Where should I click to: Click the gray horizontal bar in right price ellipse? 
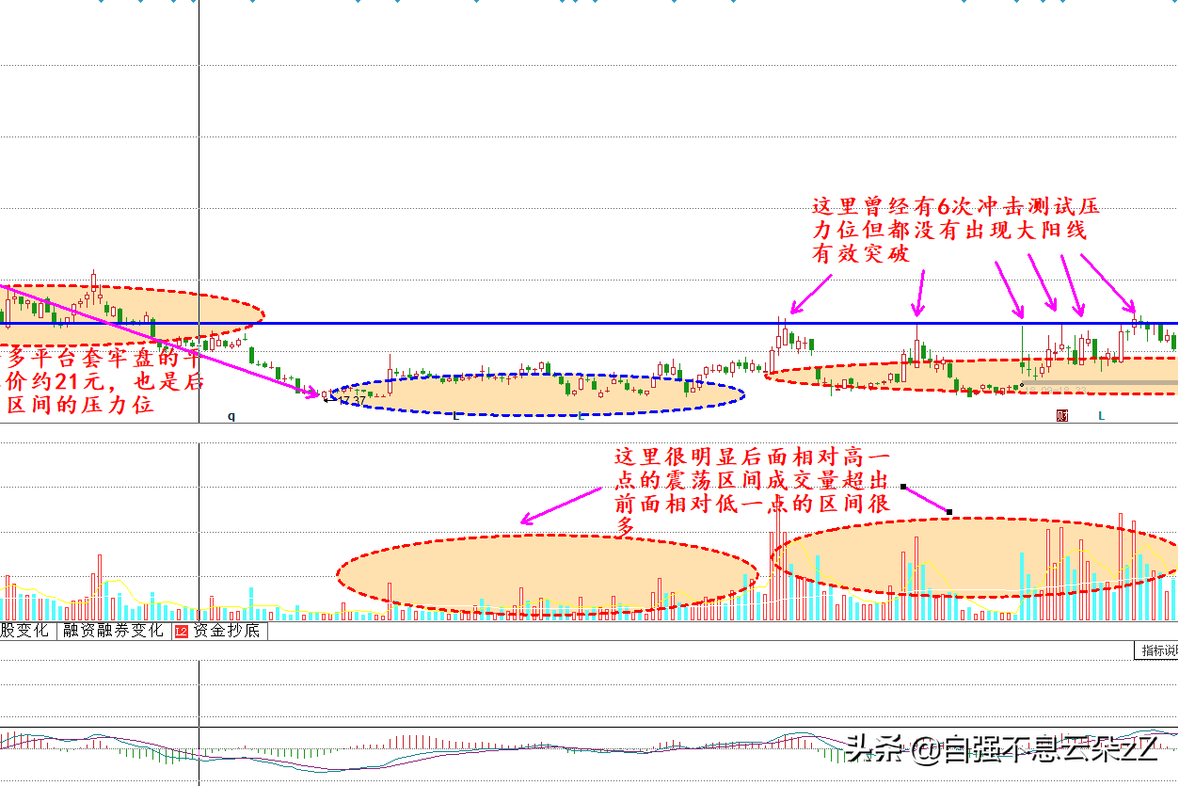tap(1101, 383)
